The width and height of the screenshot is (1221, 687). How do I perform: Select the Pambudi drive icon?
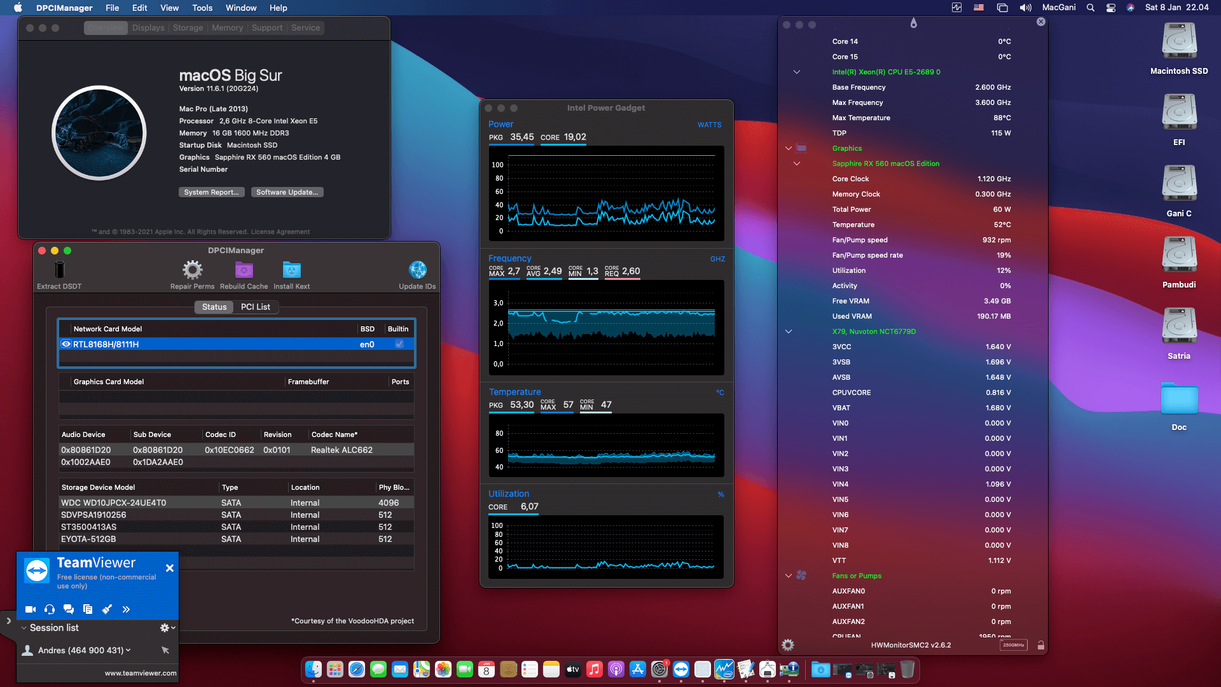pos(1179,254)
